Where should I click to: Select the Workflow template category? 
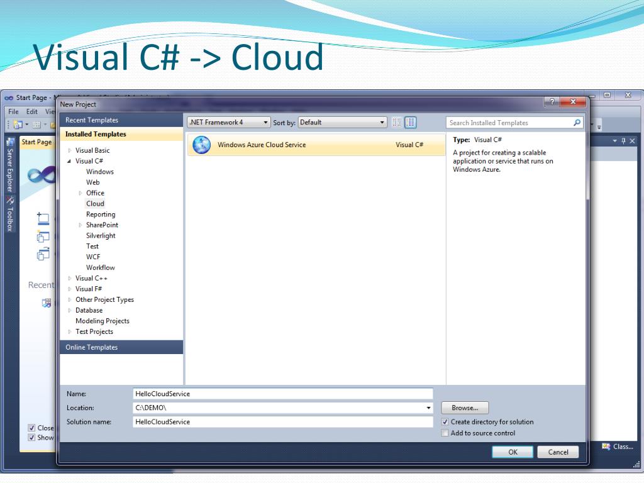101,268
